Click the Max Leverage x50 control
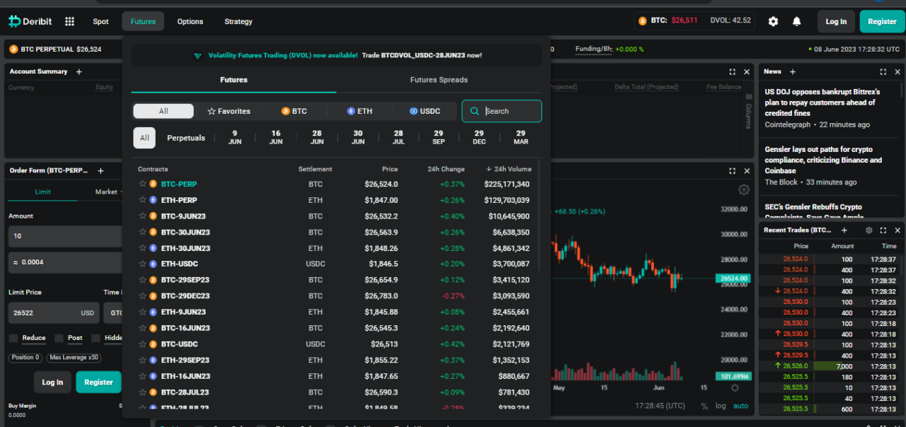 pos(74,358)
